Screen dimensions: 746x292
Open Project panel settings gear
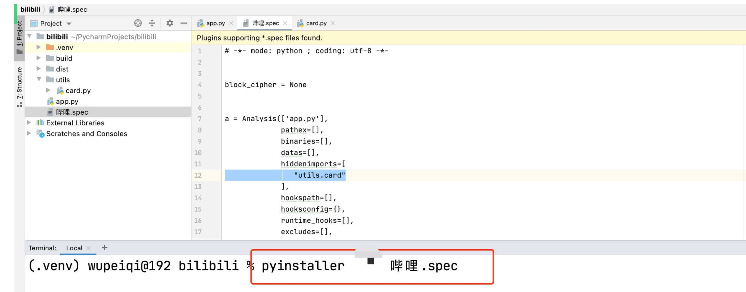[x=170, y=23]
